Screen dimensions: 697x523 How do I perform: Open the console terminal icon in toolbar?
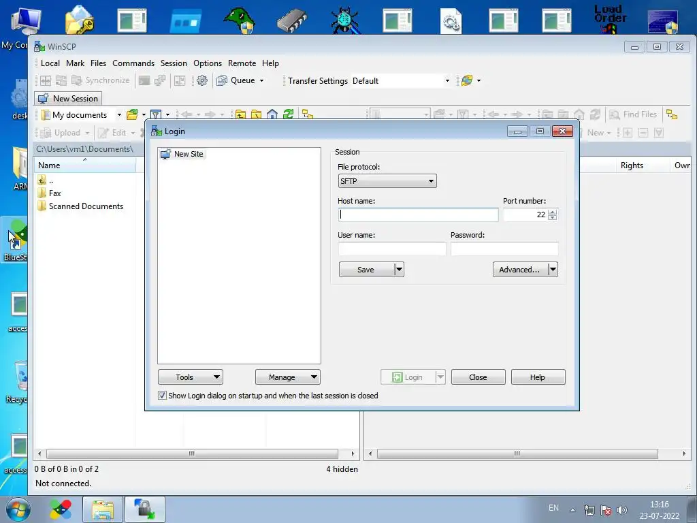(144, 80)
